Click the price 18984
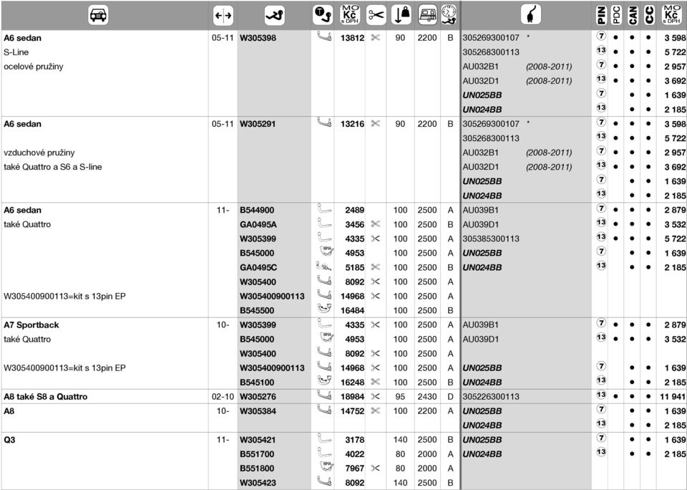687x490 pixels. (352, 397)
